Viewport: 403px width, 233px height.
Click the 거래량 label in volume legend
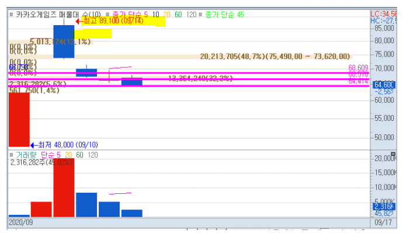point(26,155)
